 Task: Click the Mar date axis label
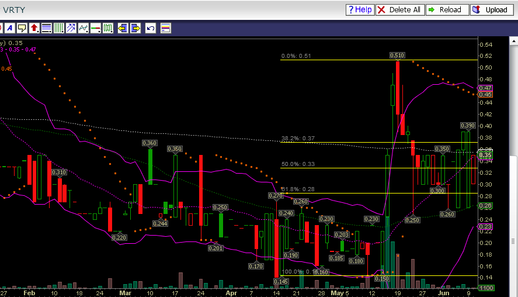(x=125, y=293)
